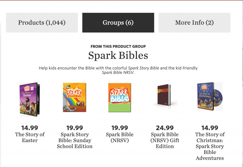Open the Spark Bible (NRSV) title link

[120, 137]
